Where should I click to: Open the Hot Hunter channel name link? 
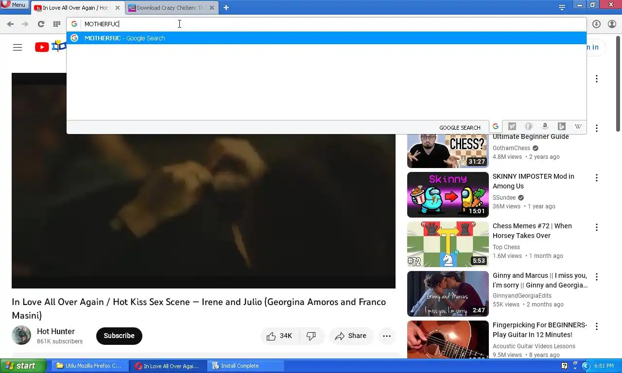tap(56, 331)
